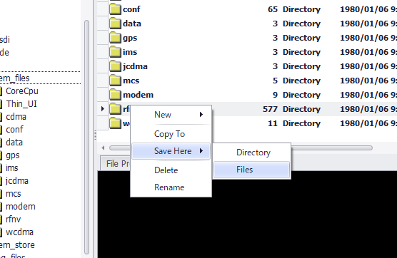This screenshot has width=397, height=258.
Task: Select Directory in Save Here submenu
Action: [x=251, y=153]
